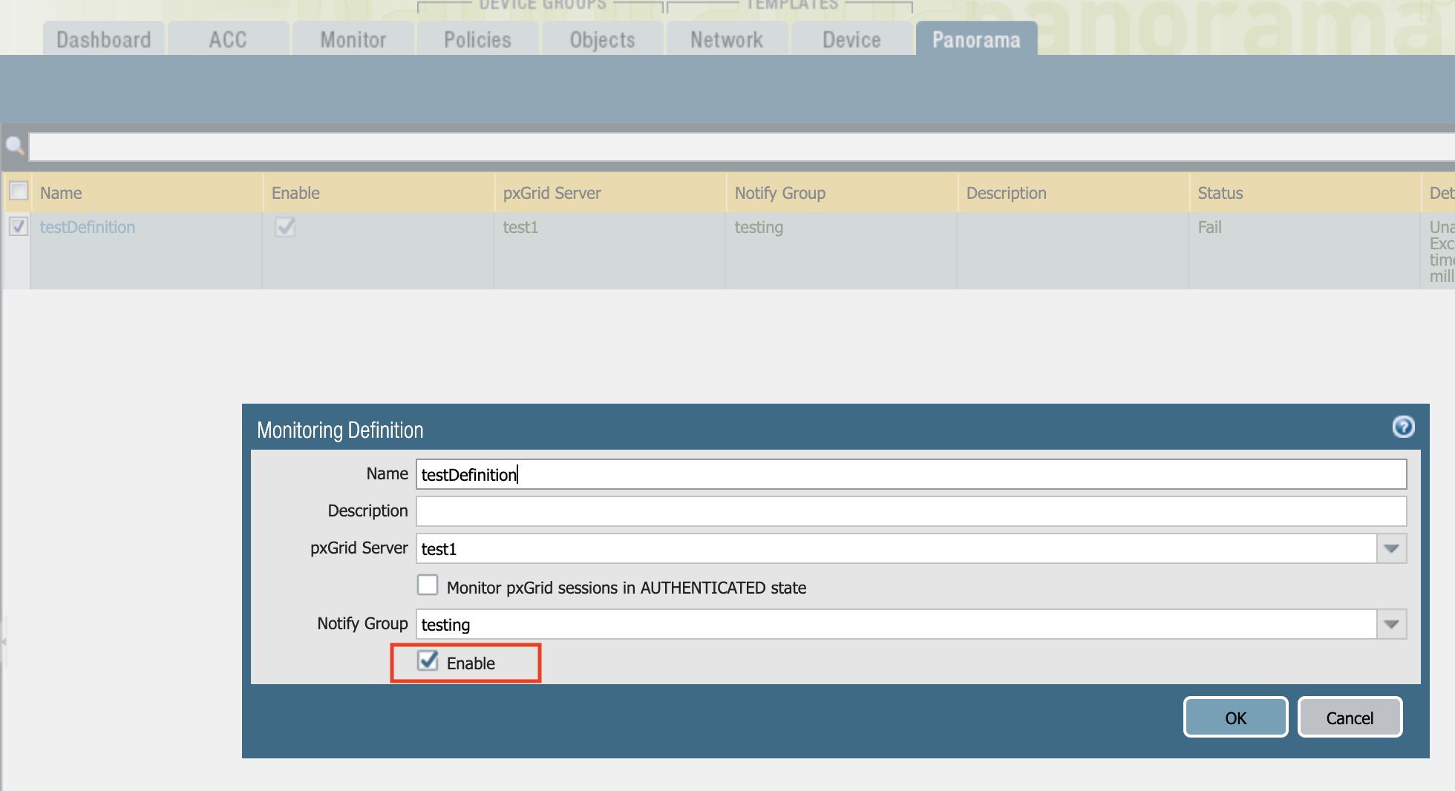Image resolution: width=1455 pixels, height=791 pixels.
Task: Click the Name field in the dialog
Action: pos(911,474)
